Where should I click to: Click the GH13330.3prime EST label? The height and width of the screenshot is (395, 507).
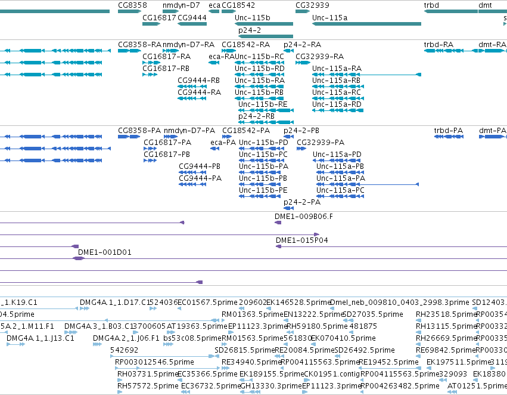click(271, 386)
